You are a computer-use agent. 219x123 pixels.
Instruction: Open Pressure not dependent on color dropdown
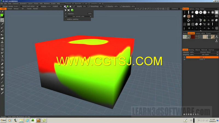(77, 4)
